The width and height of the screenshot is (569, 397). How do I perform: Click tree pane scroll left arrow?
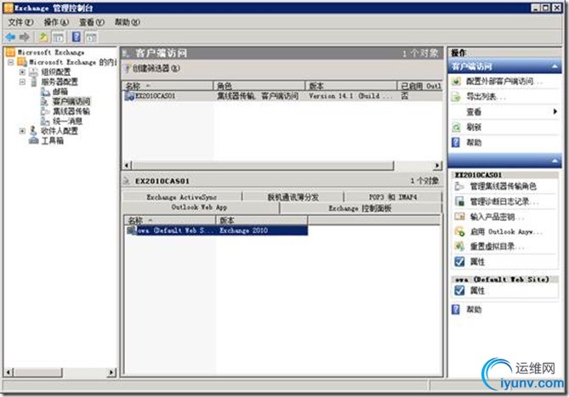point(9,372)
